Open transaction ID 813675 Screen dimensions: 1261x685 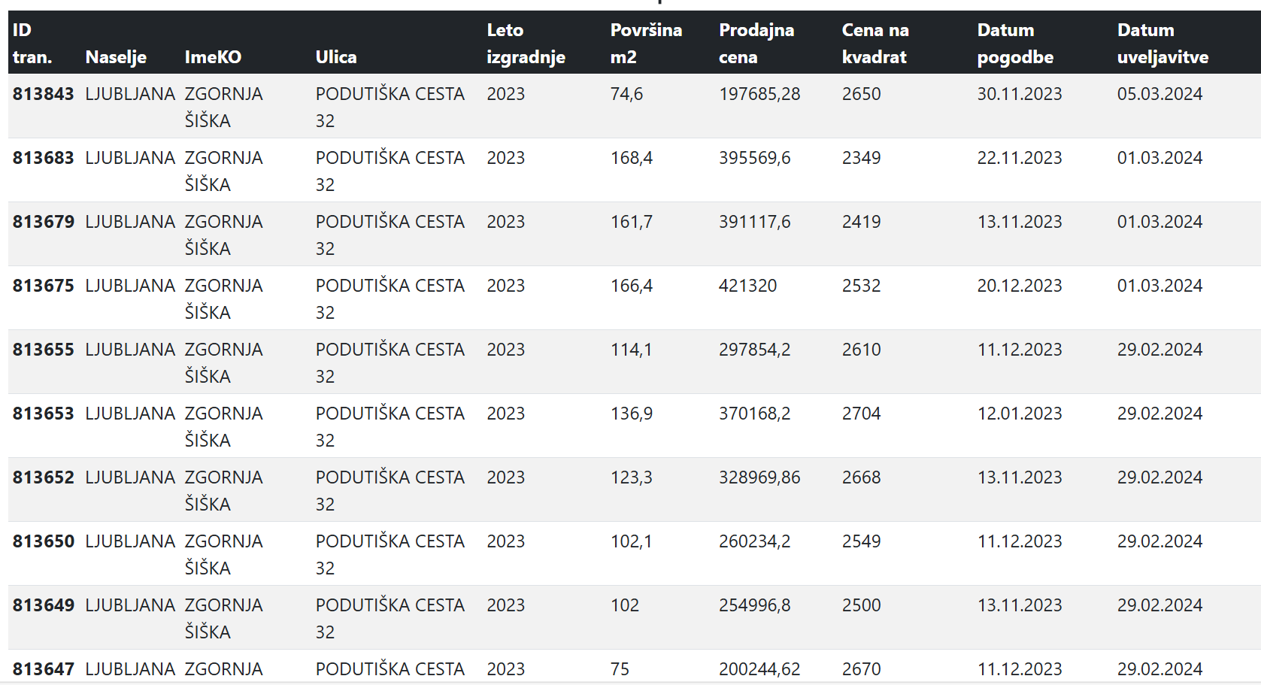tap(44, 286)
